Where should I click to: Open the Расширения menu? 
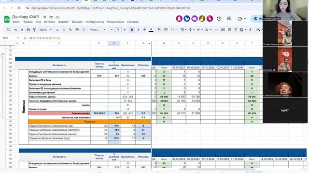115,22
